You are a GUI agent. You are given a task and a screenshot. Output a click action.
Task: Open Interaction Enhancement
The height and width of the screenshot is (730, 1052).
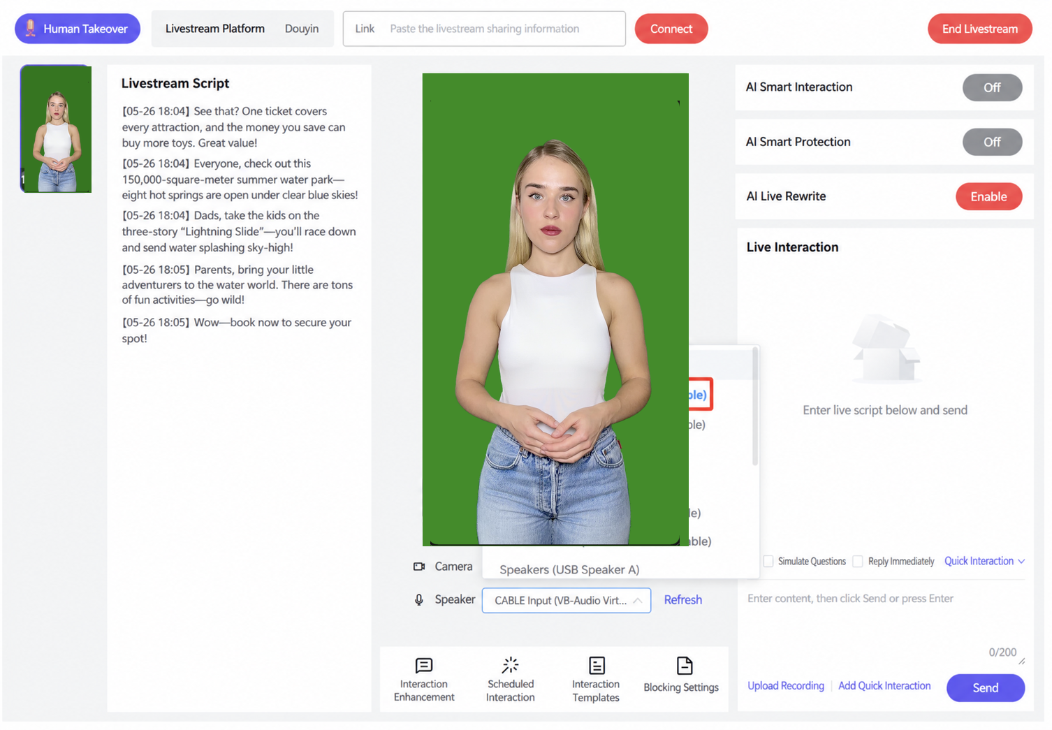(x=424, y=680)
